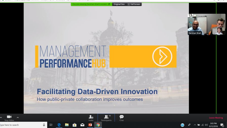
Task: Click Leave Meeting
Action: 216,118
